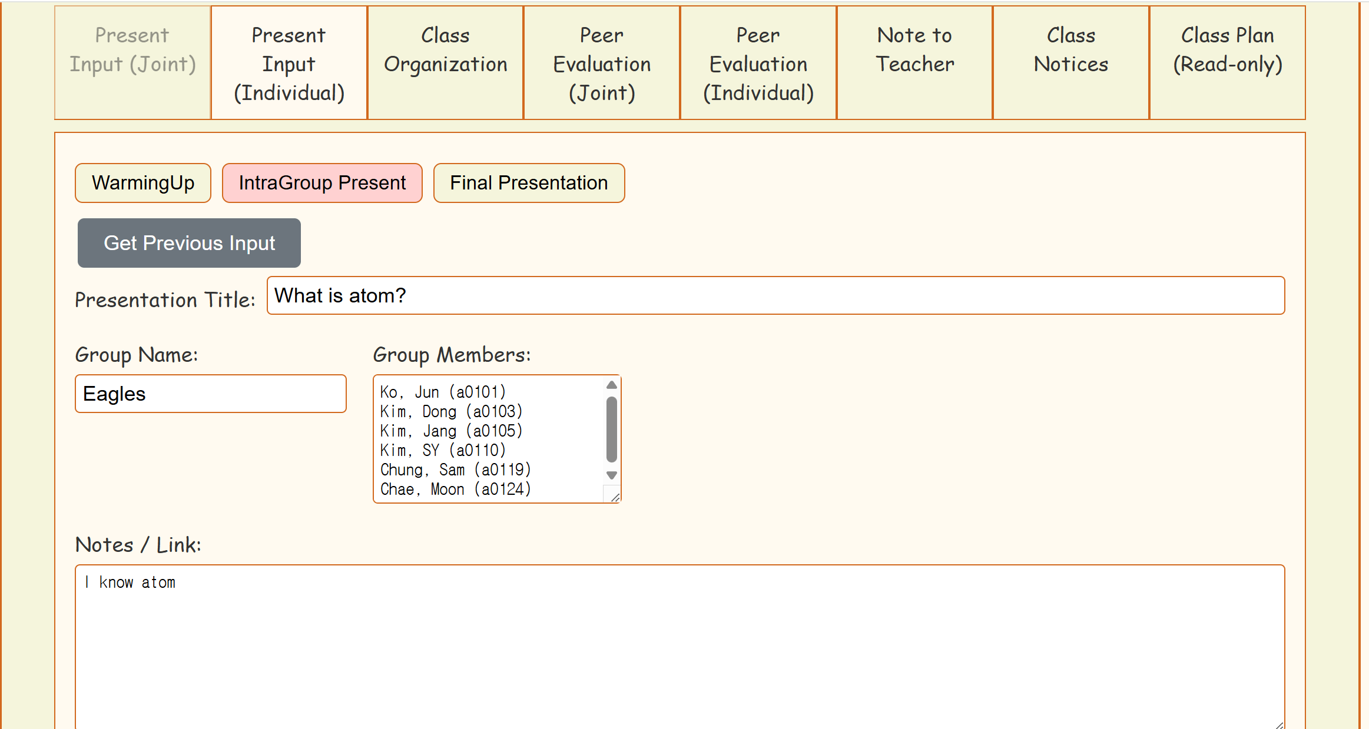Click the Group Members scroll down arrow
Screen dimensions: 1369x729
pyautogui.click(x=612, y=475)
